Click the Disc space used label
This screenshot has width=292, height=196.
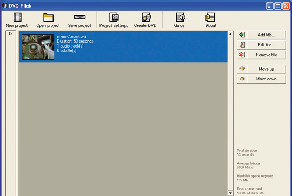click(249, 189)
